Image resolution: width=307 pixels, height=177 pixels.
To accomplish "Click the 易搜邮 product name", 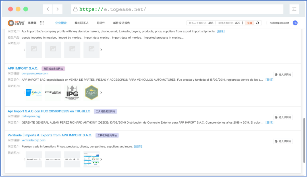I will tap(32, 23).
